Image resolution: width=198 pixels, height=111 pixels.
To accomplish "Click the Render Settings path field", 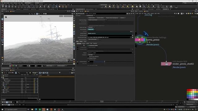I will coord(109,33).
